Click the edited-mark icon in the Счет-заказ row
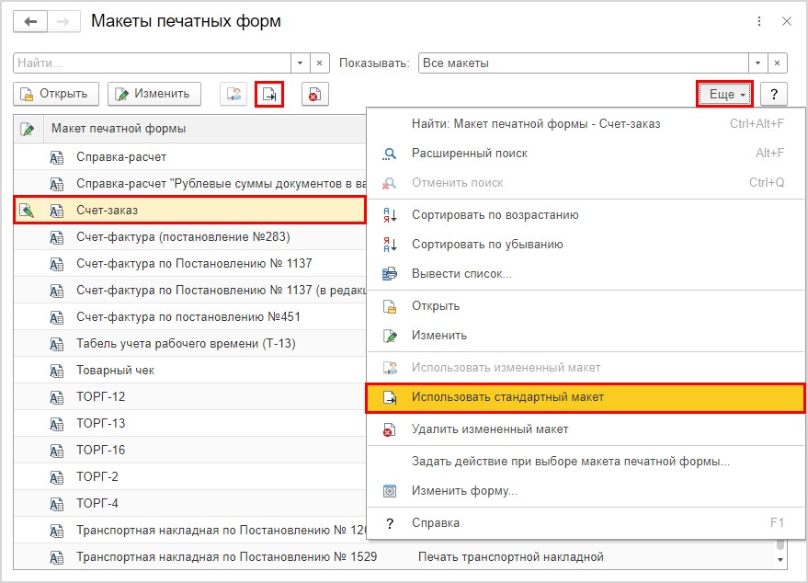Image resolution: width=808 pixels, height=583 pixels. pos(27,210)
